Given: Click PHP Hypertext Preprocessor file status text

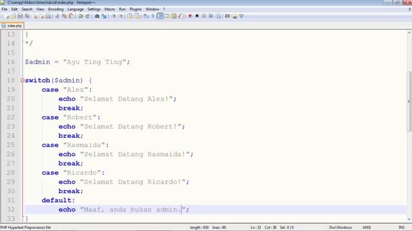Looking at the screenshot, I should [26, 228].
